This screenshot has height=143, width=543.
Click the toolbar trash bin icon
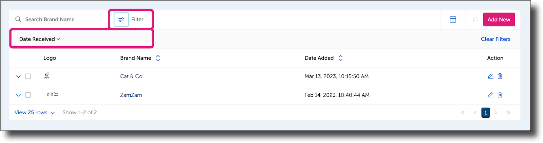(x=475, y=20)
